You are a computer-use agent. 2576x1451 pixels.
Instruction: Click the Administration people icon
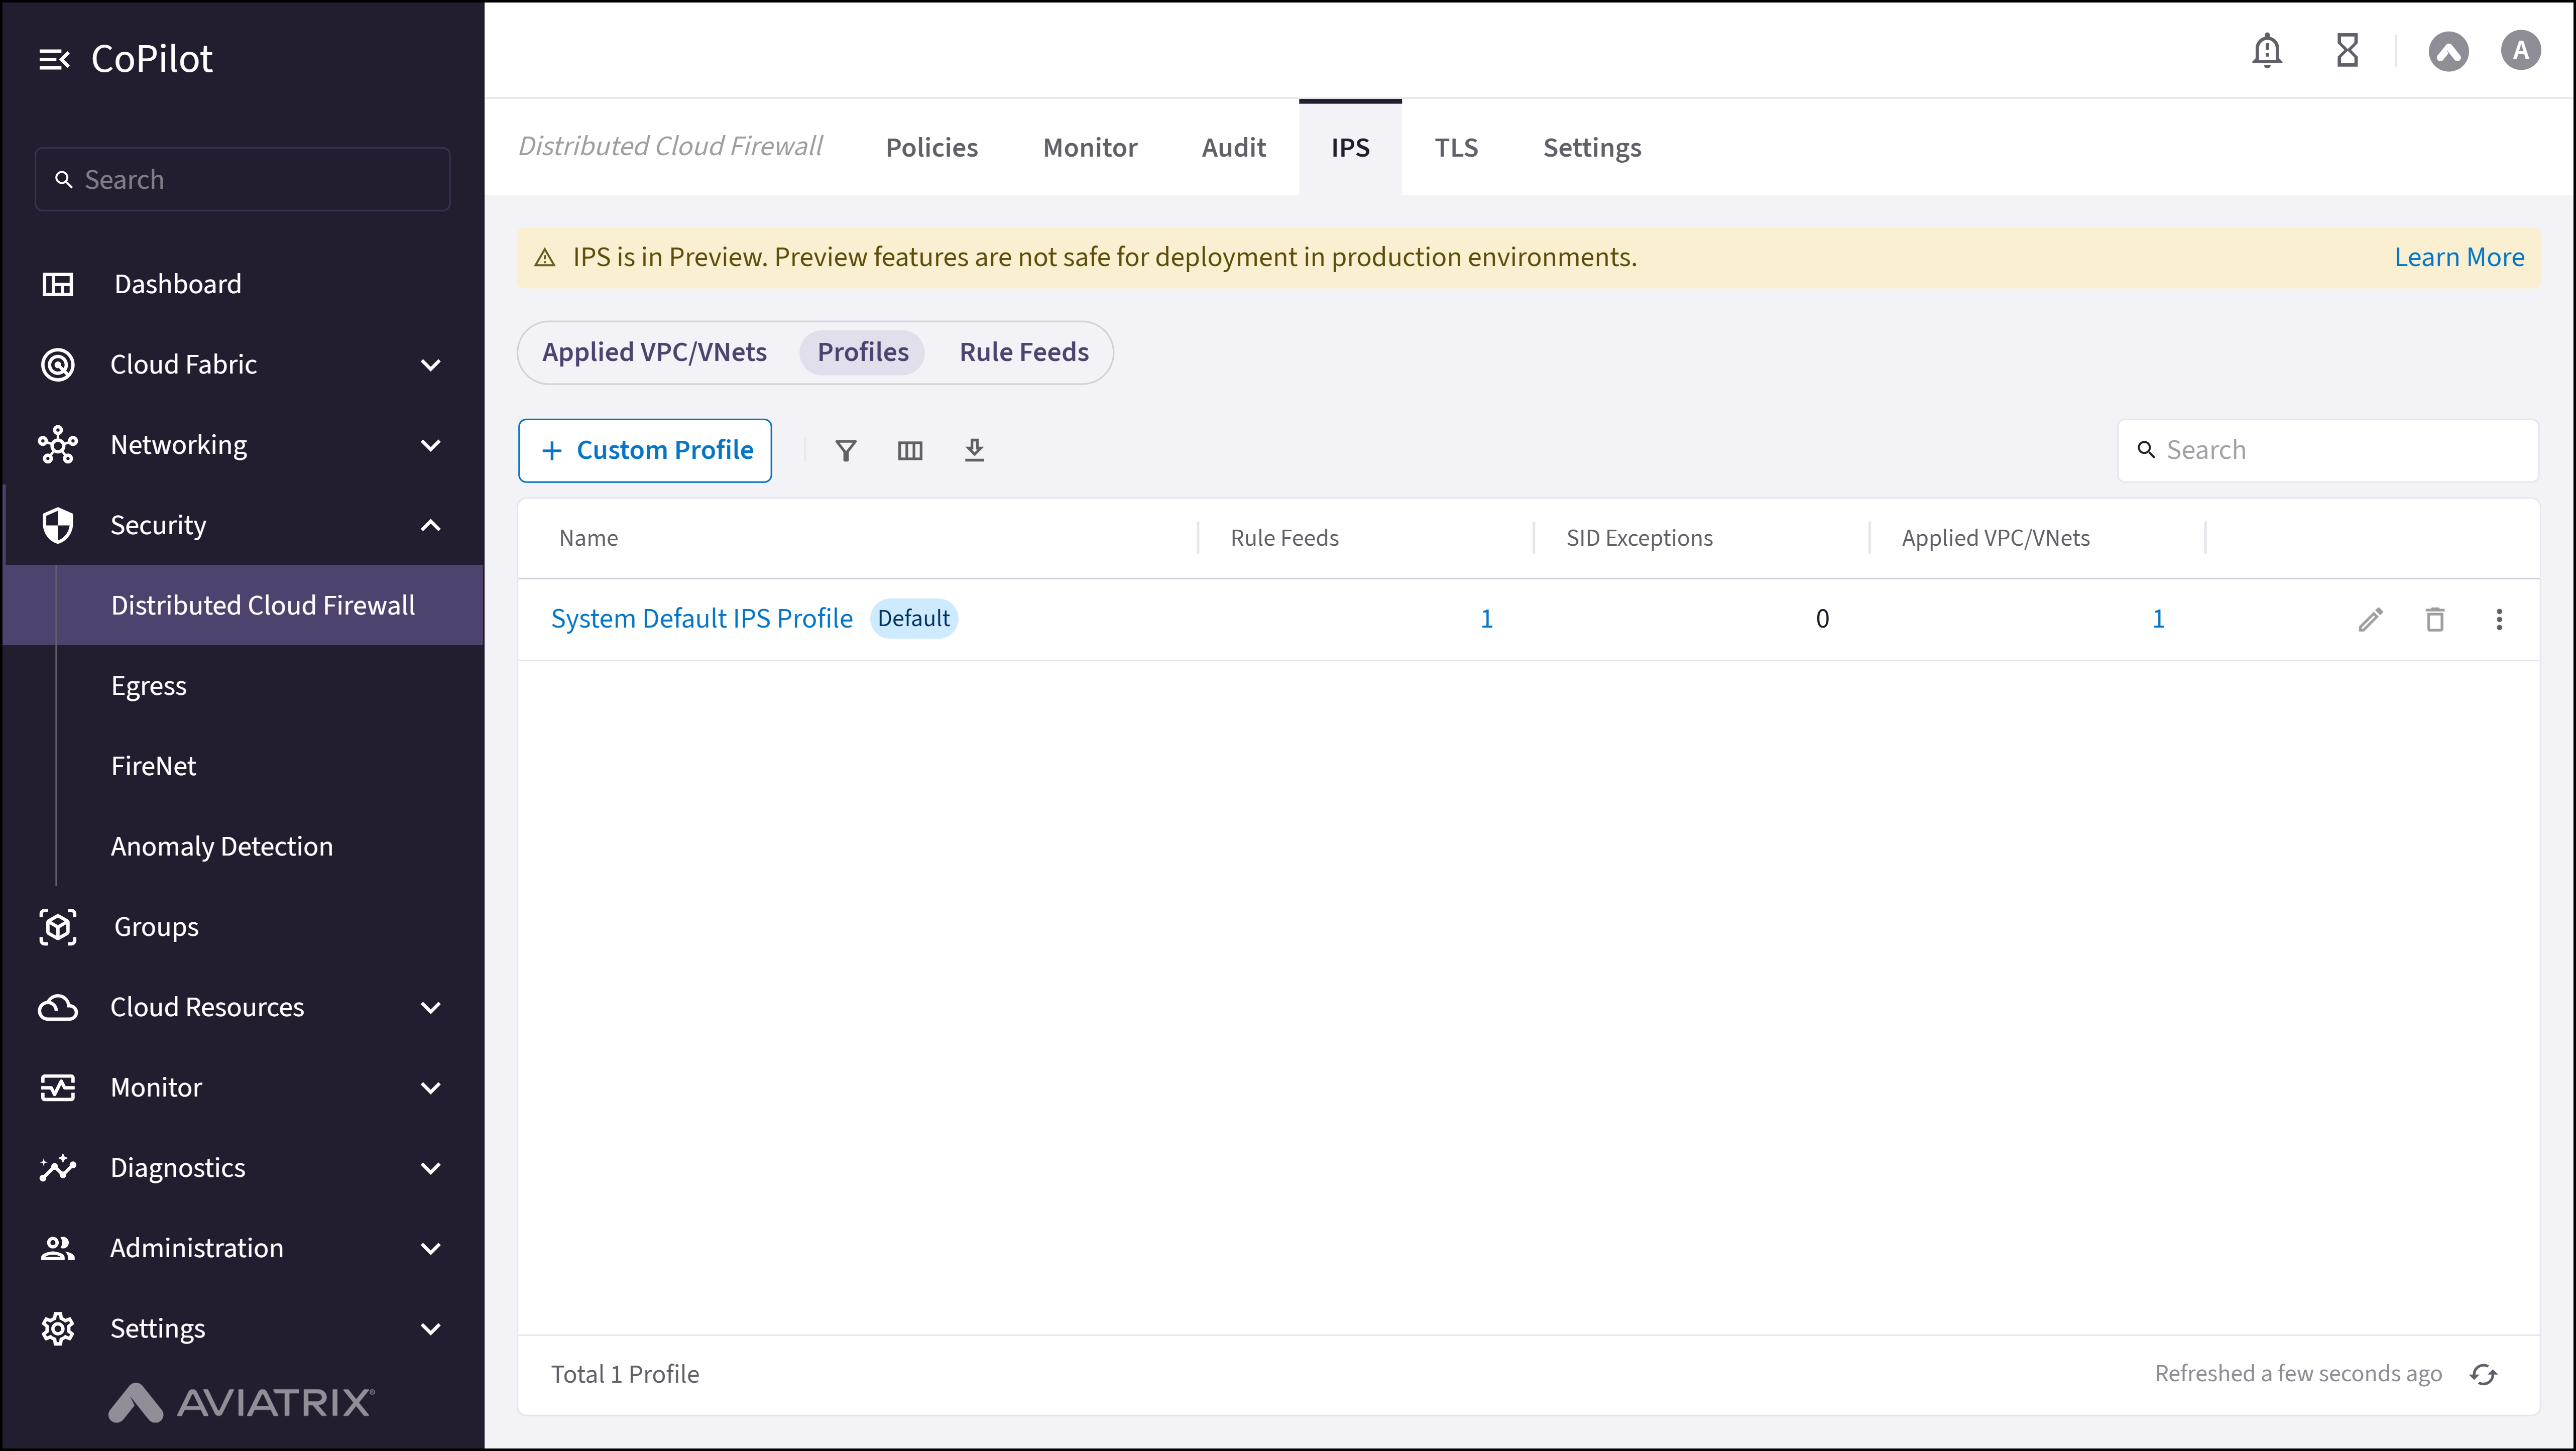tap(58, 1248)
